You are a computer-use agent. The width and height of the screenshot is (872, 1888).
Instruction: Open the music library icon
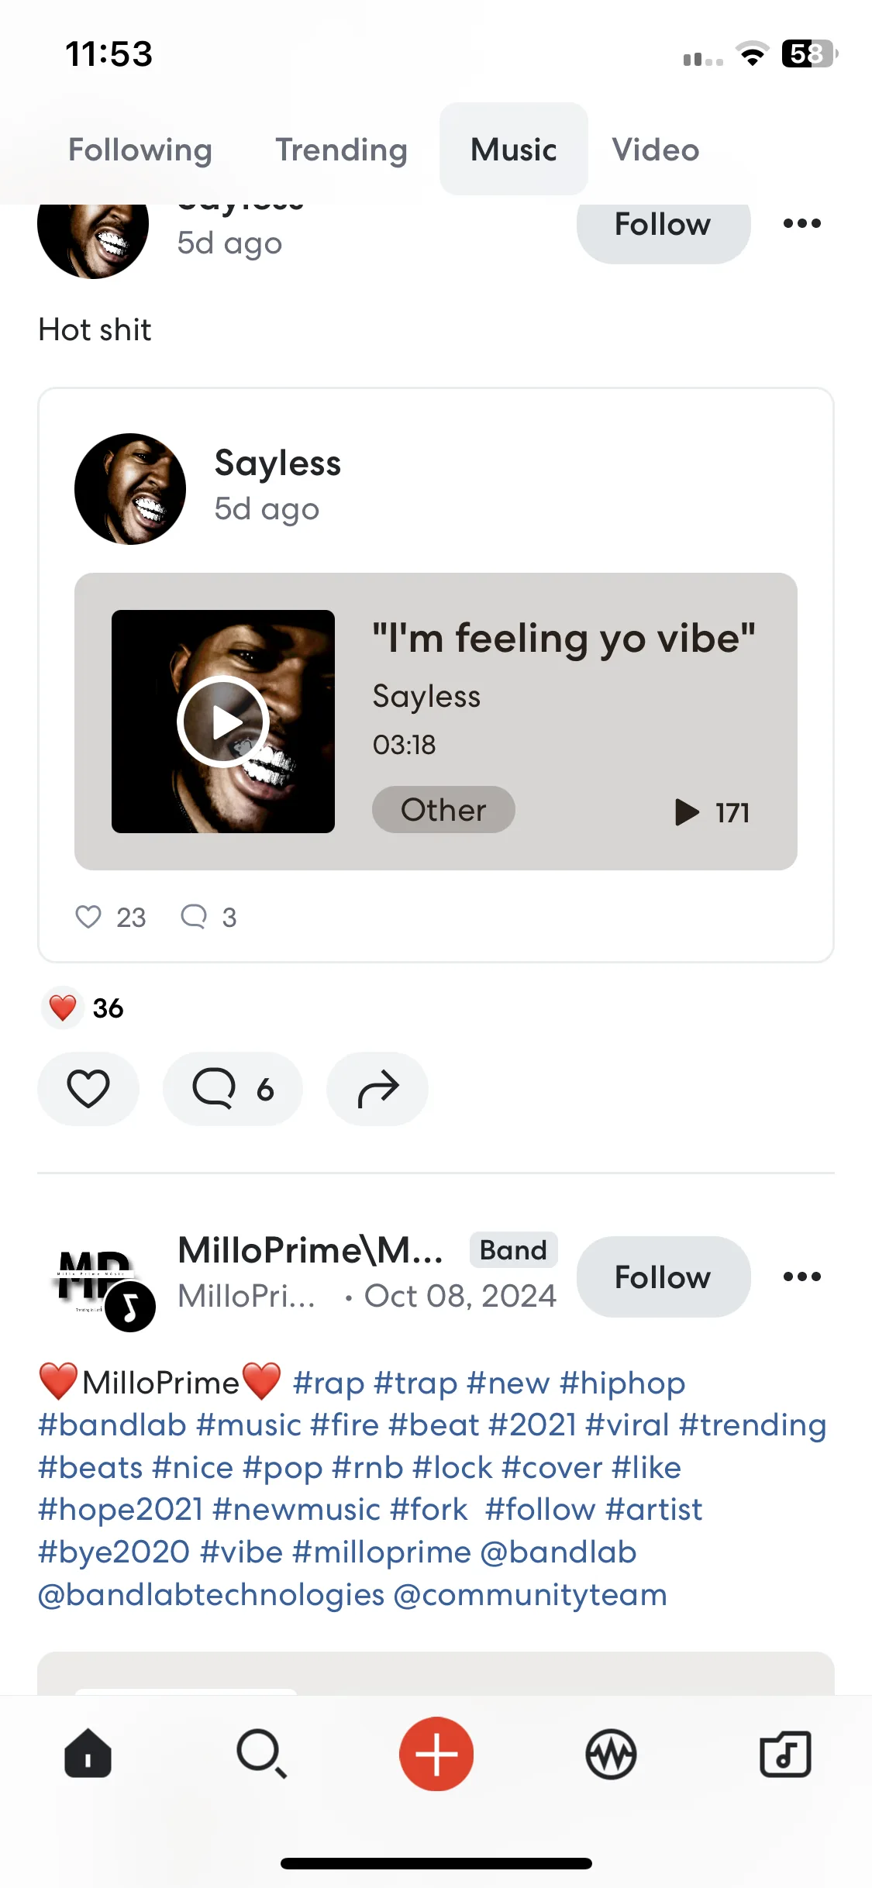tap(785, 1753)
